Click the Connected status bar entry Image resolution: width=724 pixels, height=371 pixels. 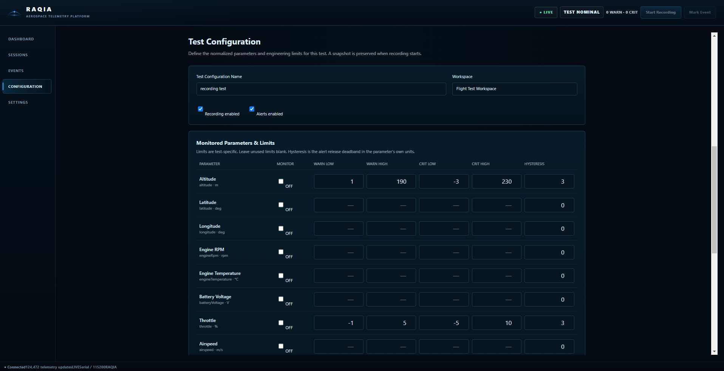pyautogui.click(x=15, y=367)
